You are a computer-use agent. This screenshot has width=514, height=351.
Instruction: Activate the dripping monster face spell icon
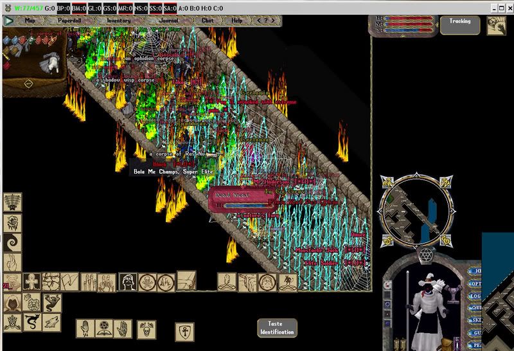12,222
